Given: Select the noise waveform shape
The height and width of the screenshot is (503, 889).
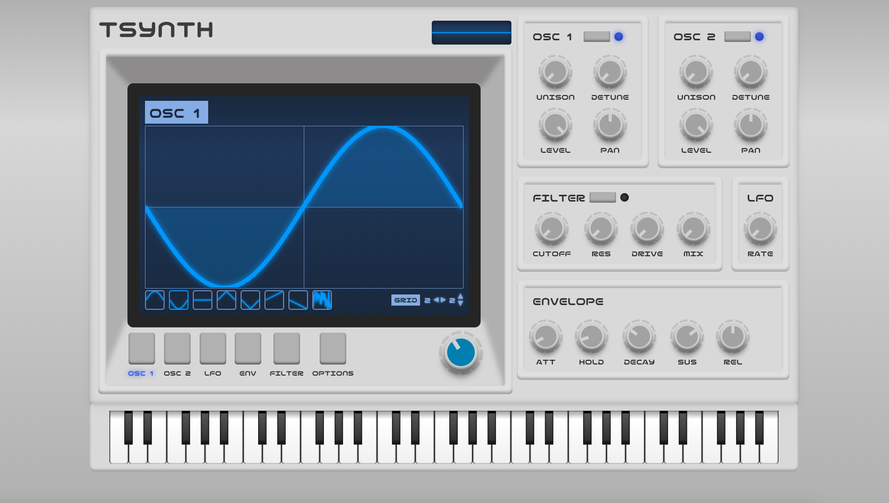Looking at the screenshot, I should [322, 300].
